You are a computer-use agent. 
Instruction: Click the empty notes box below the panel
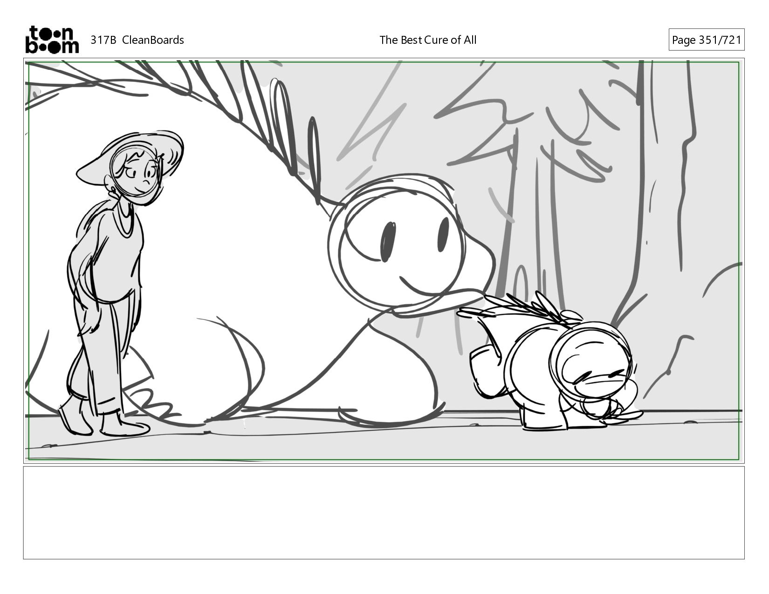point(384,512)
